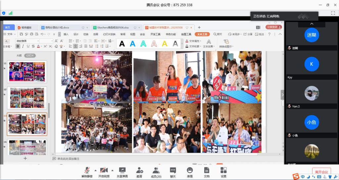The image size is (339, 180).
Task: Enter full screen using the top-right icon
Action: pyautogui.click(x=333, y=13)
